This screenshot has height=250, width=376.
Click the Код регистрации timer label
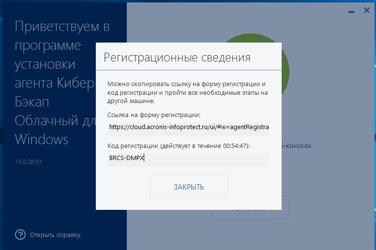pos(179,146)
